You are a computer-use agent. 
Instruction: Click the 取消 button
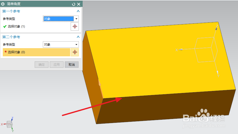click(72, 64)
